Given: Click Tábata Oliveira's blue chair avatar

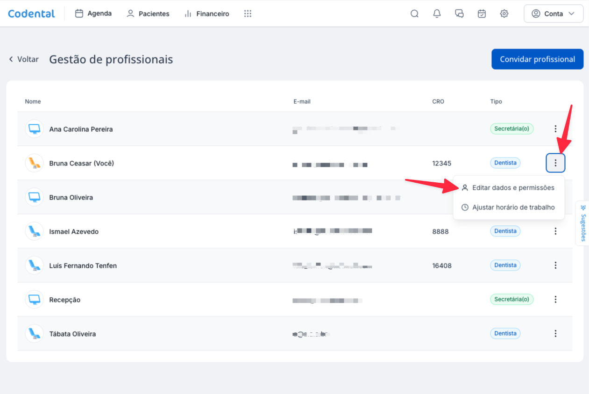Looking at the screenshot, I should (34, 334).
